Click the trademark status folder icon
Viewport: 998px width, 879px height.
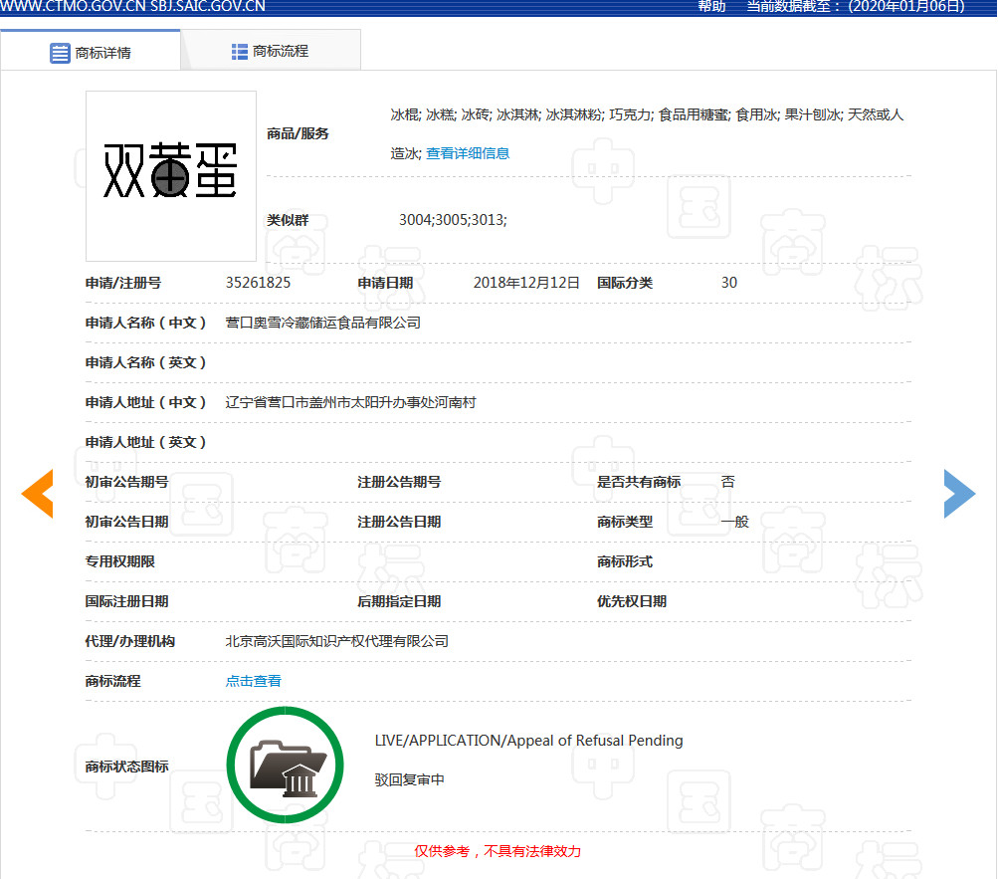tap(286, 765)
